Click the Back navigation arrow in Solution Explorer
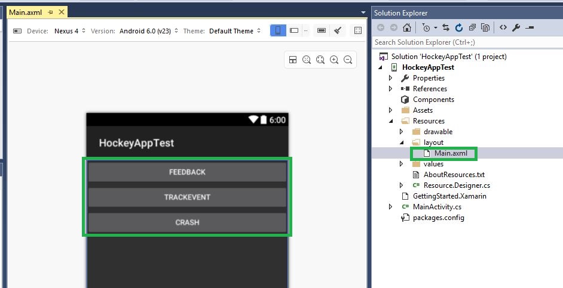Viewport: 563px width, 288px height. pyautogui.click(x=381, y=27)
